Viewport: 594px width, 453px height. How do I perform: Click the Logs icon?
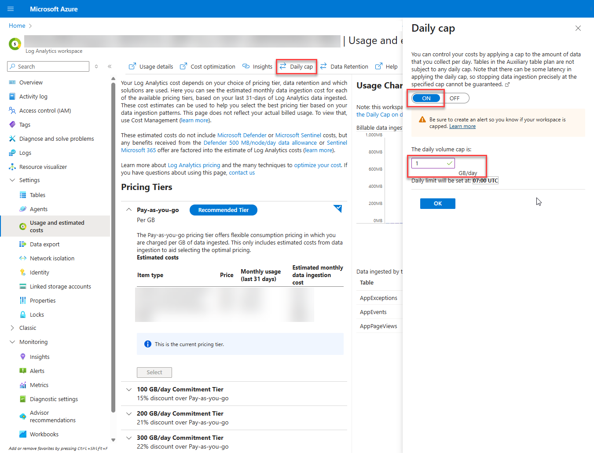pos(12,153)
